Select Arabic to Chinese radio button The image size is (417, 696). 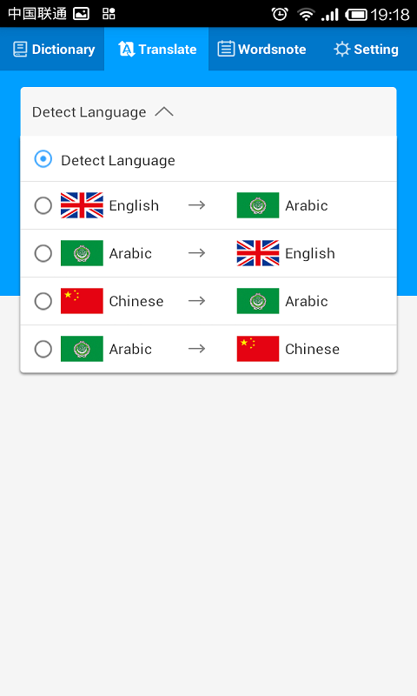pyautogui.click(x=43, y=350)
